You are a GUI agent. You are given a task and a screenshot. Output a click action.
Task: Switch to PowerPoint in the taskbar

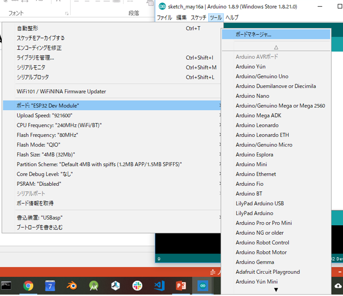181,286
